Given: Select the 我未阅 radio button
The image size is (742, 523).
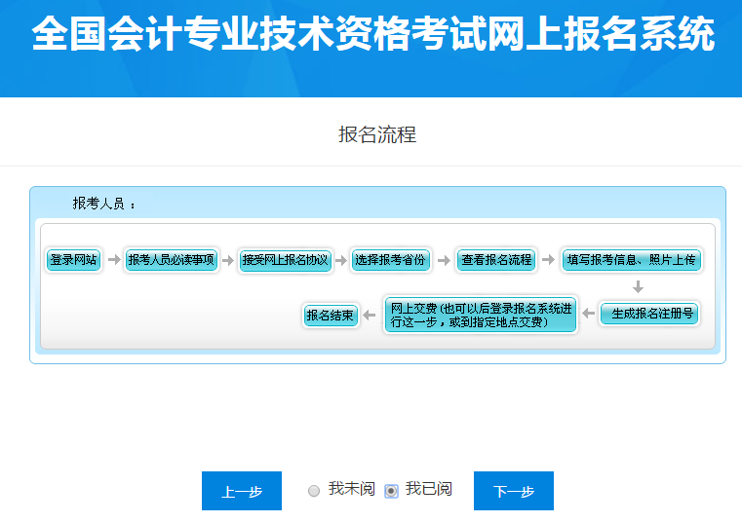Looking at the screenshot, I should click(314, 491).
